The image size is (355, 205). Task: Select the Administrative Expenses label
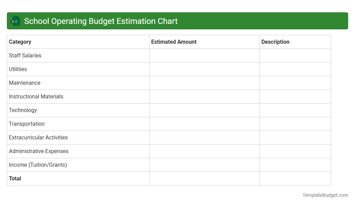click(39, 151)
